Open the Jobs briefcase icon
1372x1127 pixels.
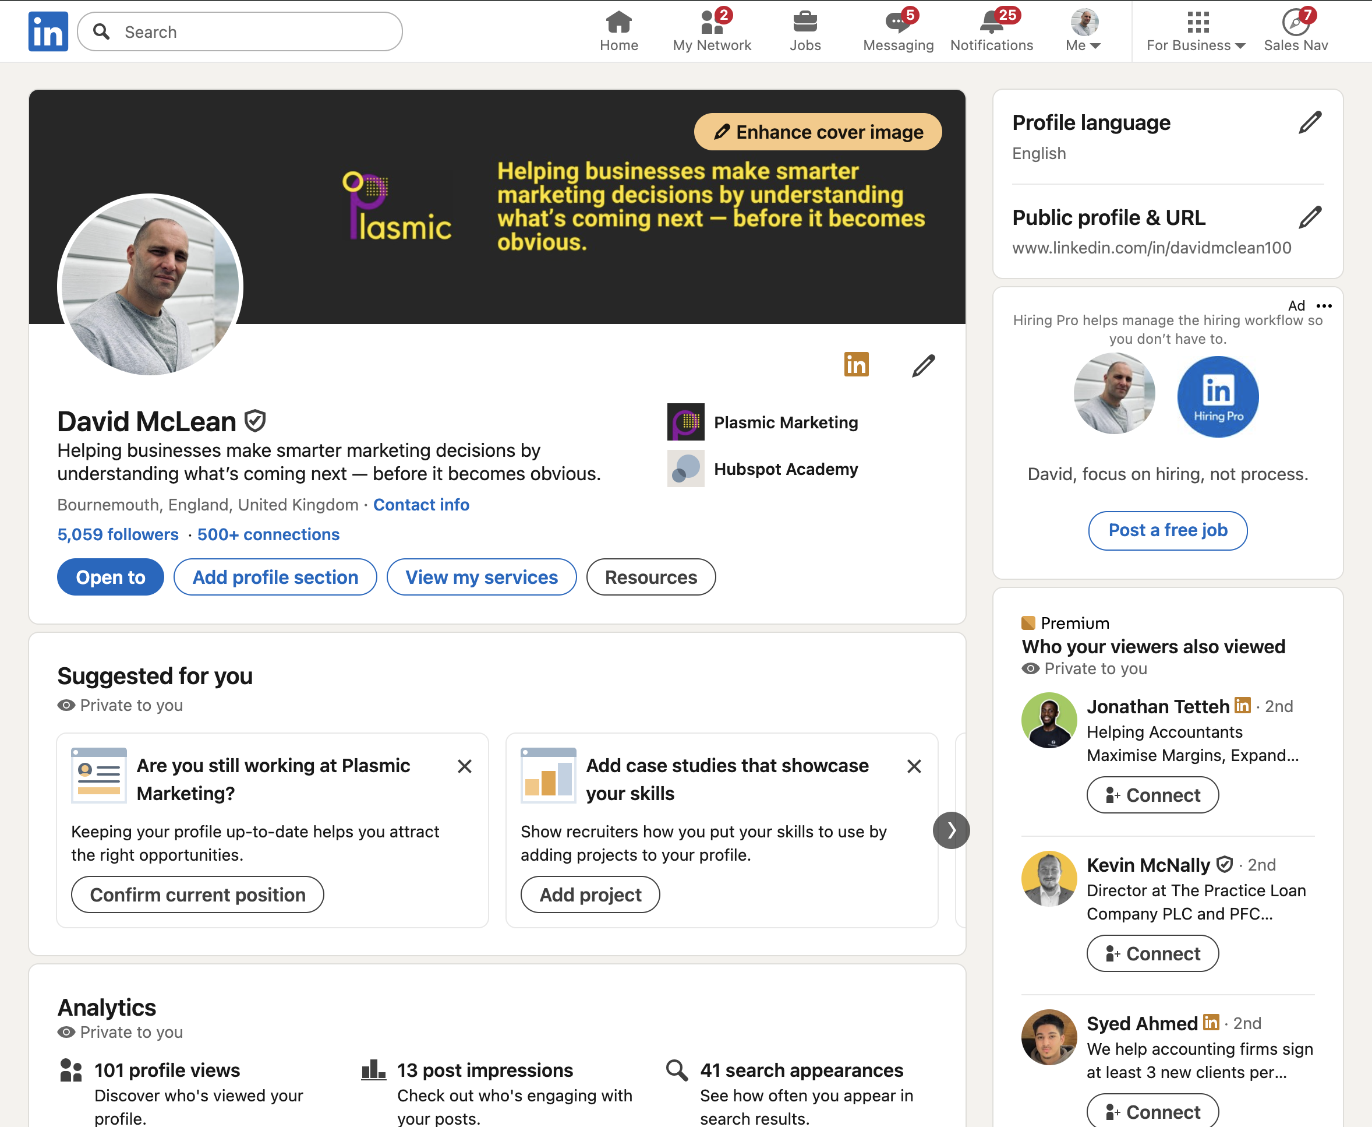point(804,23)
